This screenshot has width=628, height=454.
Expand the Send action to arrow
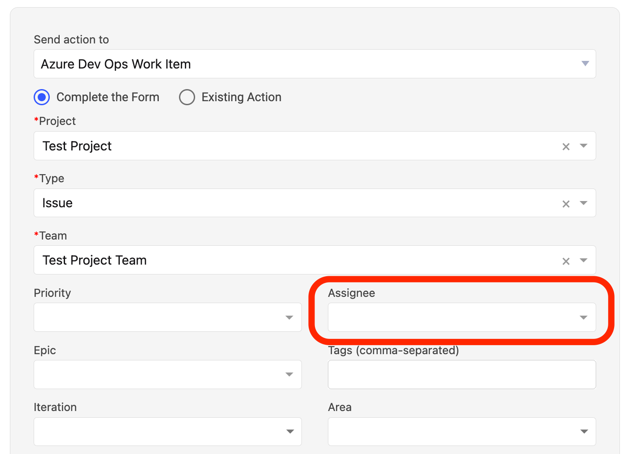point(585,64)
